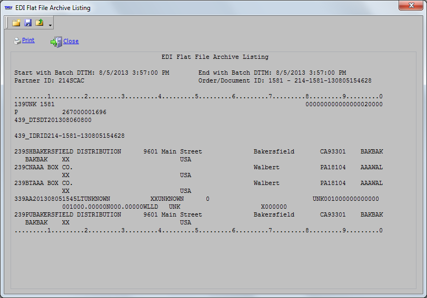This screenshot has width=427, height=298.
Task: Click the line 439_DTSDT201308060800
Action: [53, 120]
